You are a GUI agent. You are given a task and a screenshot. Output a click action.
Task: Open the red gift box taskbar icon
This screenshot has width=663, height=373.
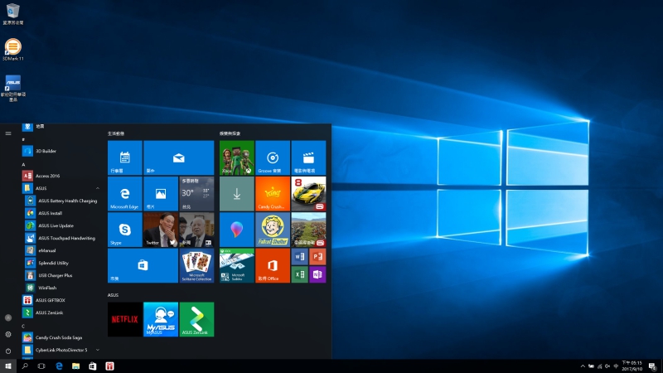click(x=109, y=366)
